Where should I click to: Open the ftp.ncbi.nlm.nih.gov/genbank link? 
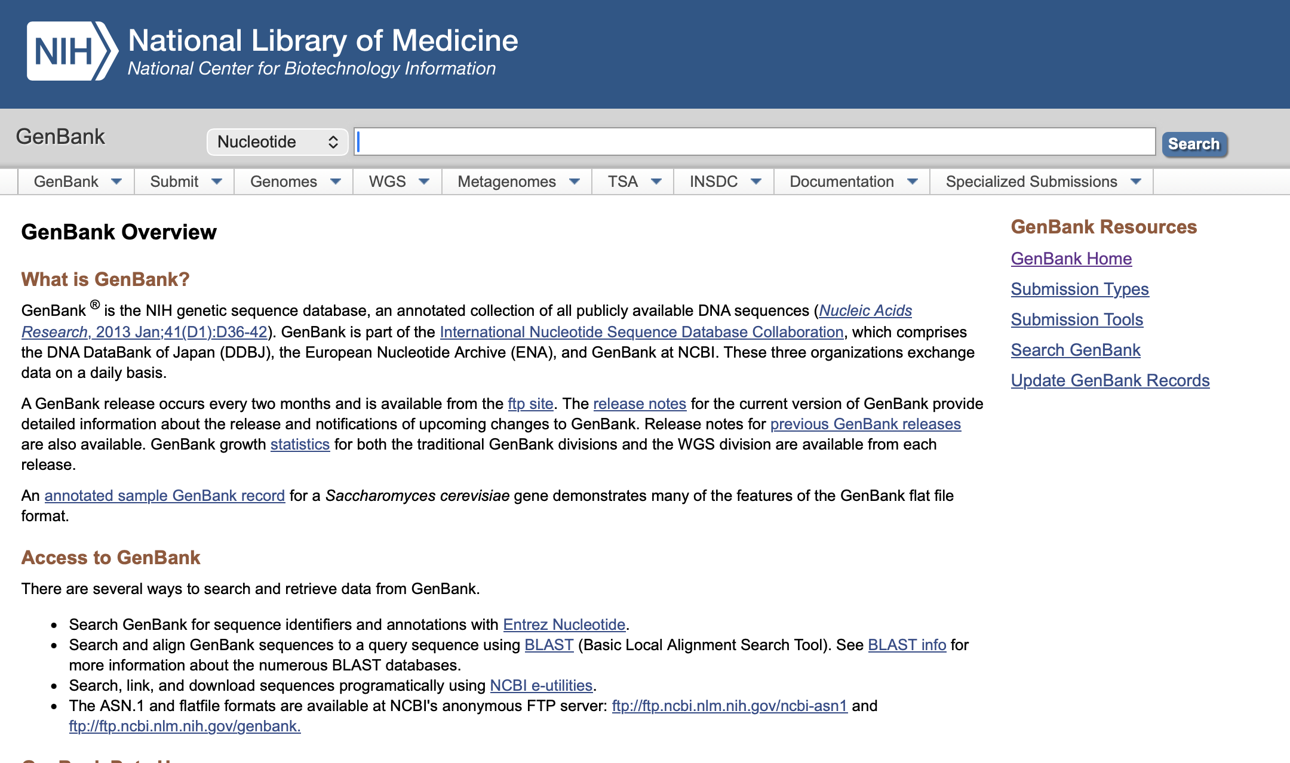(185, 726)
